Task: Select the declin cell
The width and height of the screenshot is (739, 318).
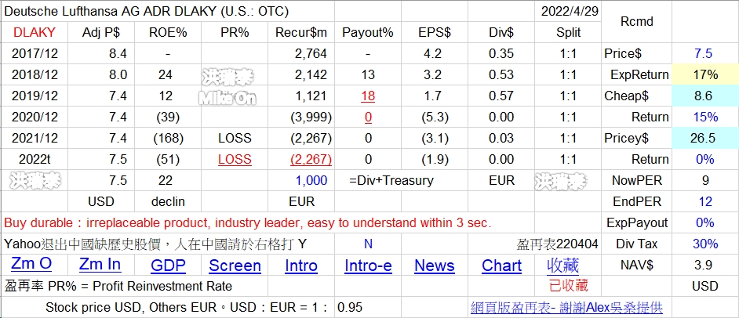Action: [168, 201]
